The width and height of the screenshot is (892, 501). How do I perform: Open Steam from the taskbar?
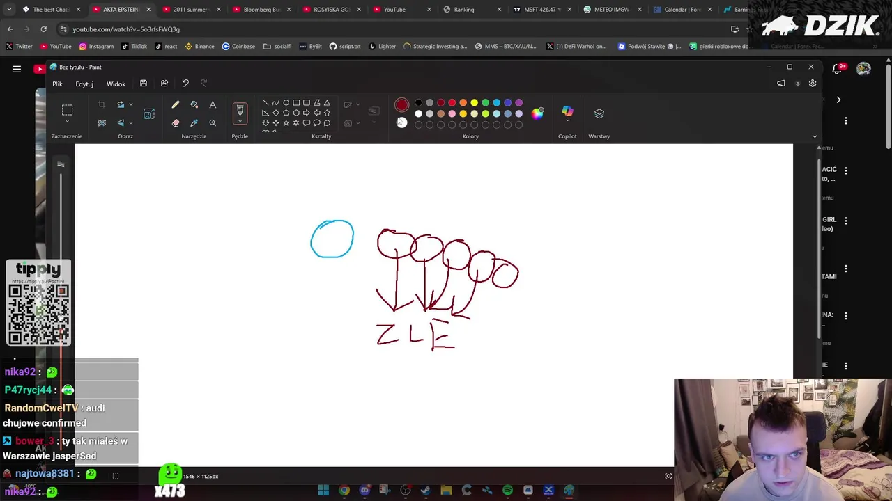pyautogui.click(x=426, y=491)
